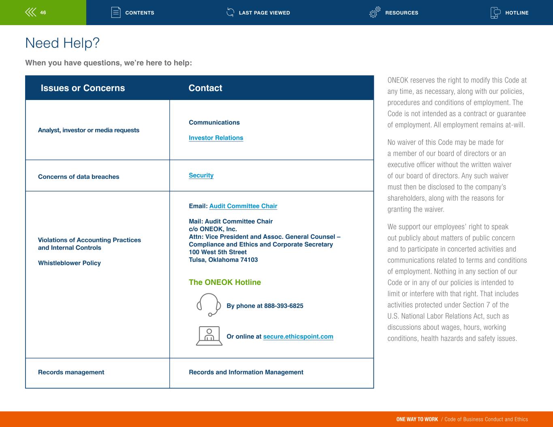553x427 pixels.
Task: Click the Resources gears icon
Action: point(375,13)
